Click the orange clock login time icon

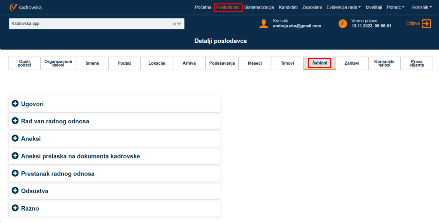click(343, 24)
